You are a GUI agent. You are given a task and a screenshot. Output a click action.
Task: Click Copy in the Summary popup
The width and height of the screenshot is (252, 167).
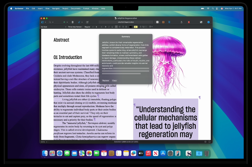[x=114, y=81]
